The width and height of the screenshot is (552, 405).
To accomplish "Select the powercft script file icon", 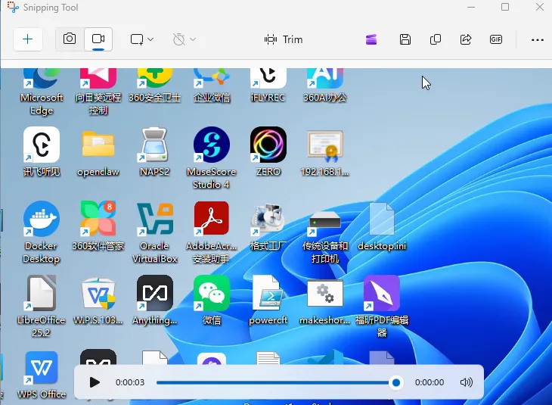I will [268, 300].
